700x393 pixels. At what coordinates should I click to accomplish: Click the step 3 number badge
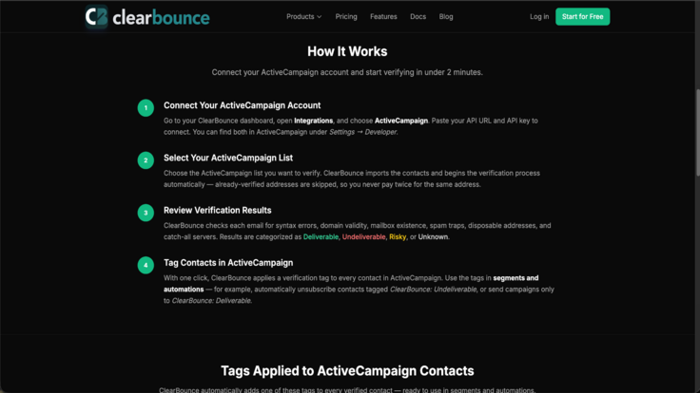tap(146, 213)
